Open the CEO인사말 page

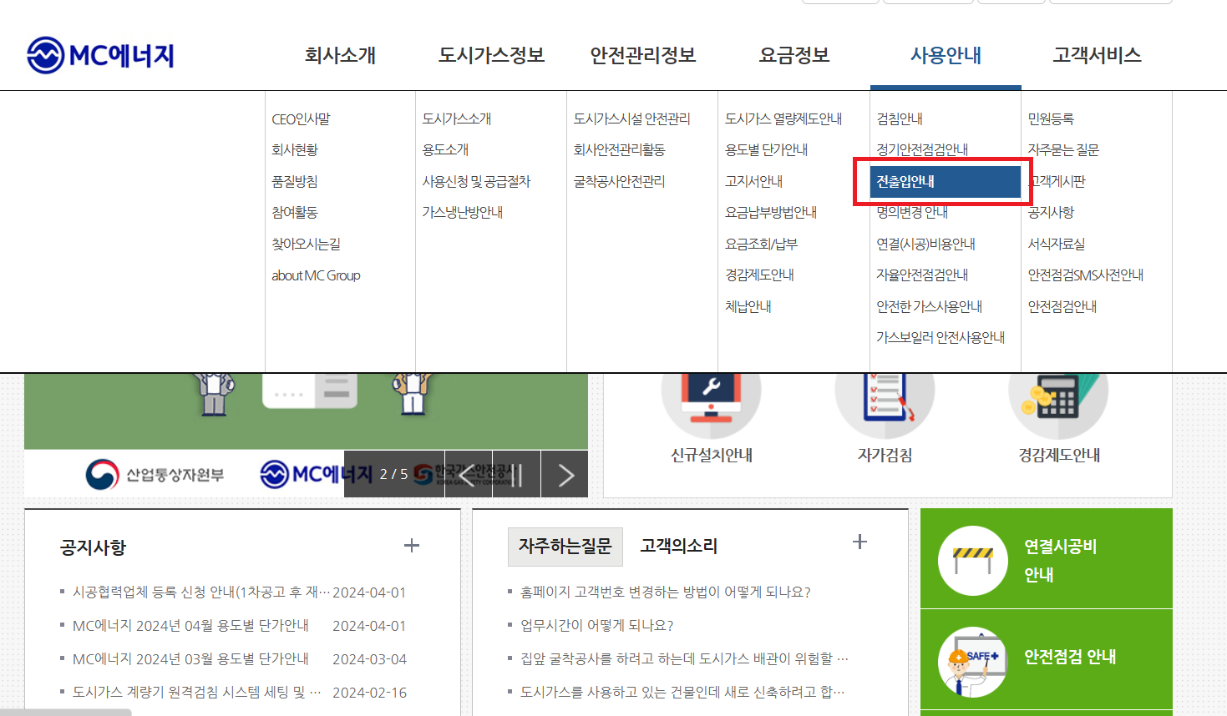(x=302, y=118)
